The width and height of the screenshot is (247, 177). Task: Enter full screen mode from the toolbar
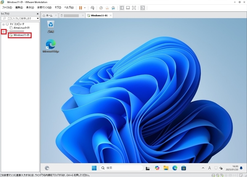(x=134, y=8)
